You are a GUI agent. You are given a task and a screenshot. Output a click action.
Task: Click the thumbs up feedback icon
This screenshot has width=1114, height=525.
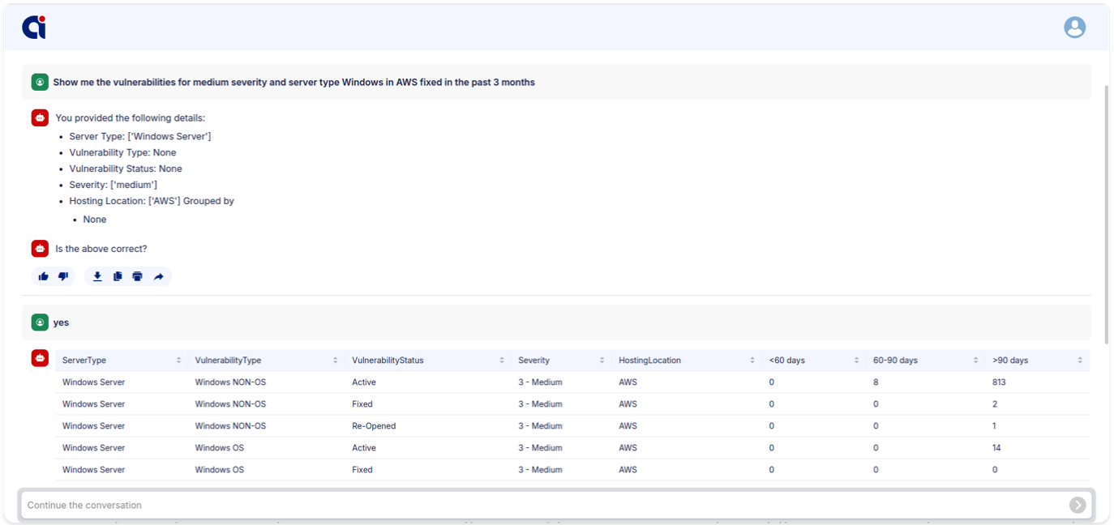tap(44, 276)
